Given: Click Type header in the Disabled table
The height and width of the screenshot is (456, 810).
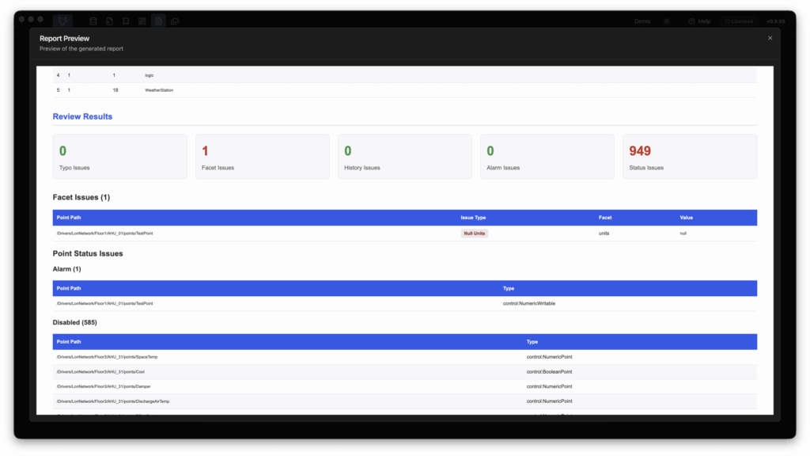Looking at the screenshot, I should tap(532, 342).
